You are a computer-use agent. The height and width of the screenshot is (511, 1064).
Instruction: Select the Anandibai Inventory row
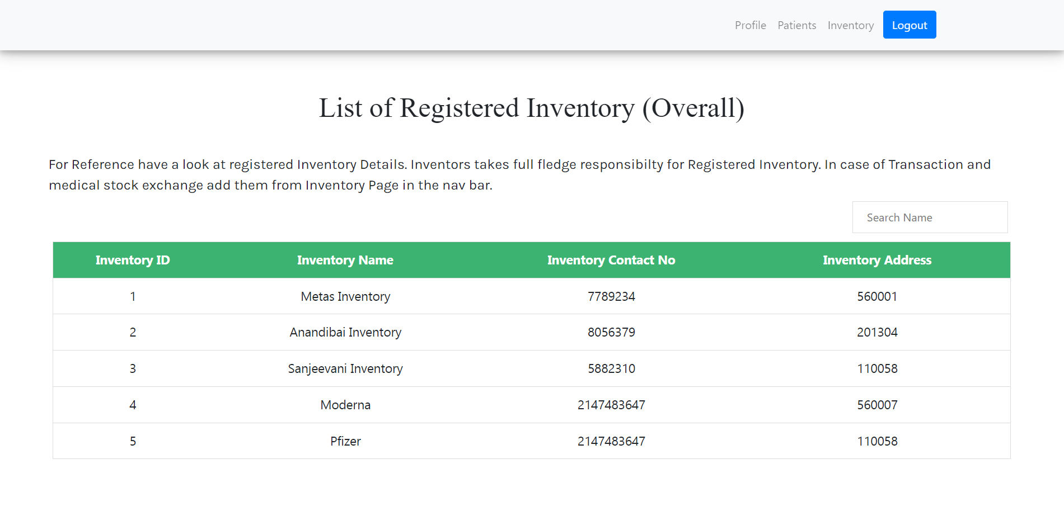tap(345, 332)
